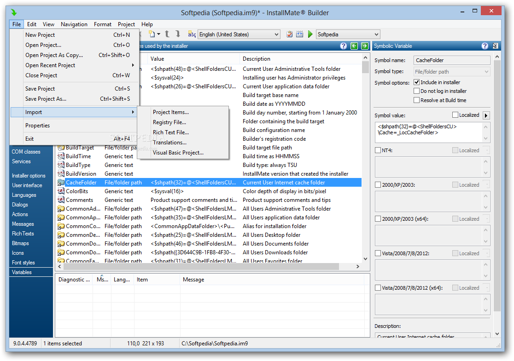Screen dimensions: 514x361
Task: Click the CacheFolder row folder icon
Action: point(61,183)
